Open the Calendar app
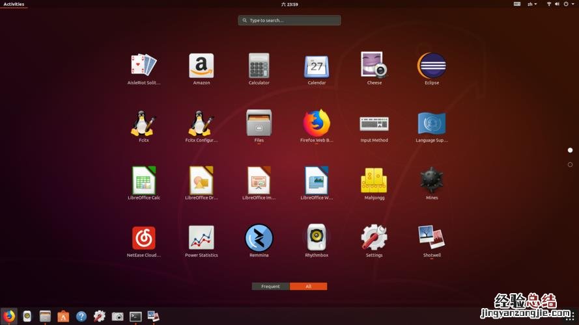This screenshot has width=579, height=325. 317,69
